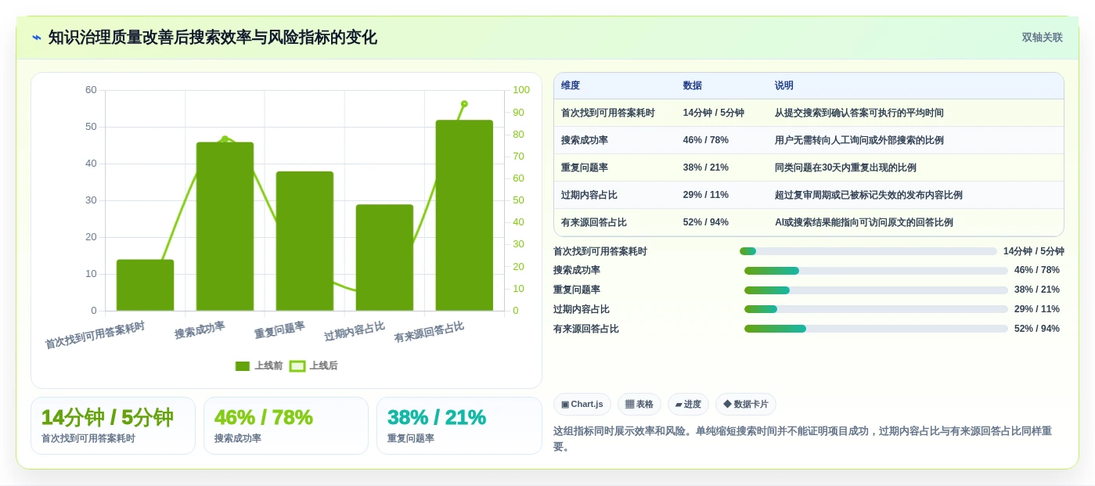Click the 首次找到可用答案耗时 chart bar
This screenshot has height=486, width=1095.
(x=145, y=285)
